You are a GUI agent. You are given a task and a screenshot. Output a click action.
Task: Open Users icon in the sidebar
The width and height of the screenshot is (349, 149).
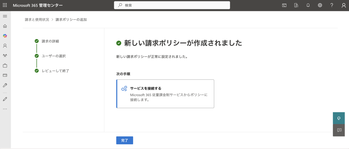pos(5,46)
